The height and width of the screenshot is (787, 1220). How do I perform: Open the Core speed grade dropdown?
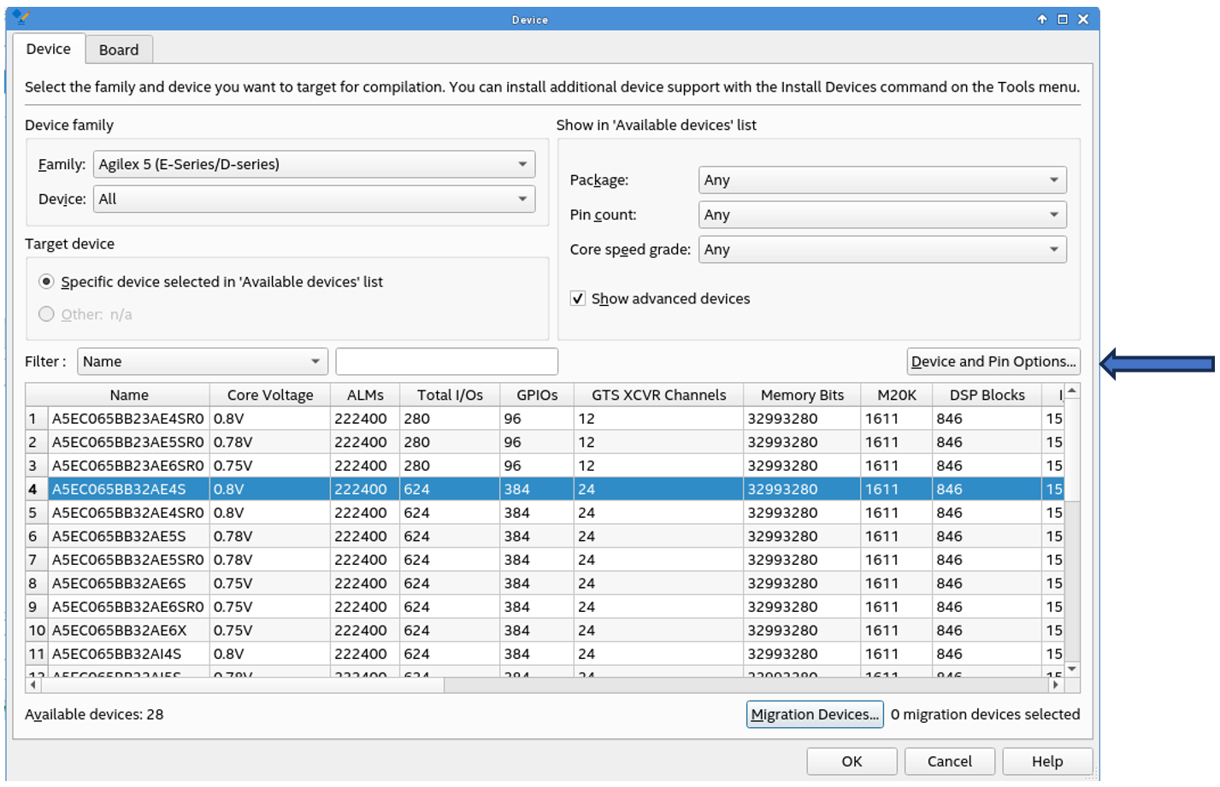[881, 250]
